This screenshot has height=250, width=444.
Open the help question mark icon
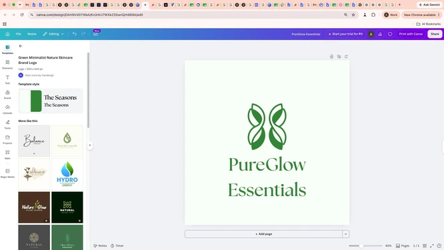[439, 246]
